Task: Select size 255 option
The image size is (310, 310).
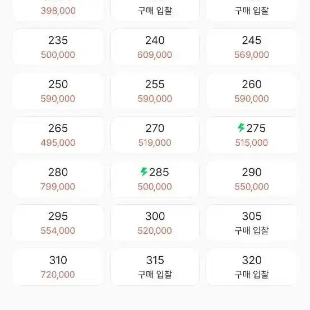Action: click(x=155, y=91)
